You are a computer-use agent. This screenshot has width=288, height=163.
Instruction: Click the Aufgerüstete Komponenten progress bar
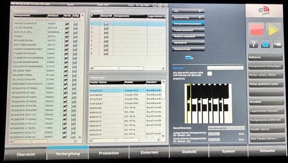coord(214,134)
